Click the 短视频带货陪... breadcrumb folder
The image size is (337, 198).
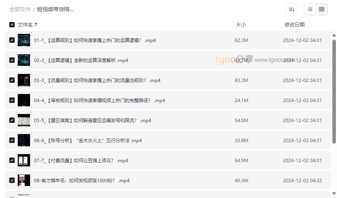point(55,10)
